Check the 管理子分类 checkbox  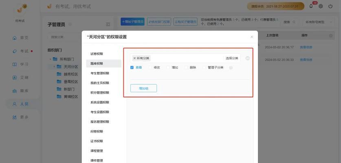(x=204, y=68)
